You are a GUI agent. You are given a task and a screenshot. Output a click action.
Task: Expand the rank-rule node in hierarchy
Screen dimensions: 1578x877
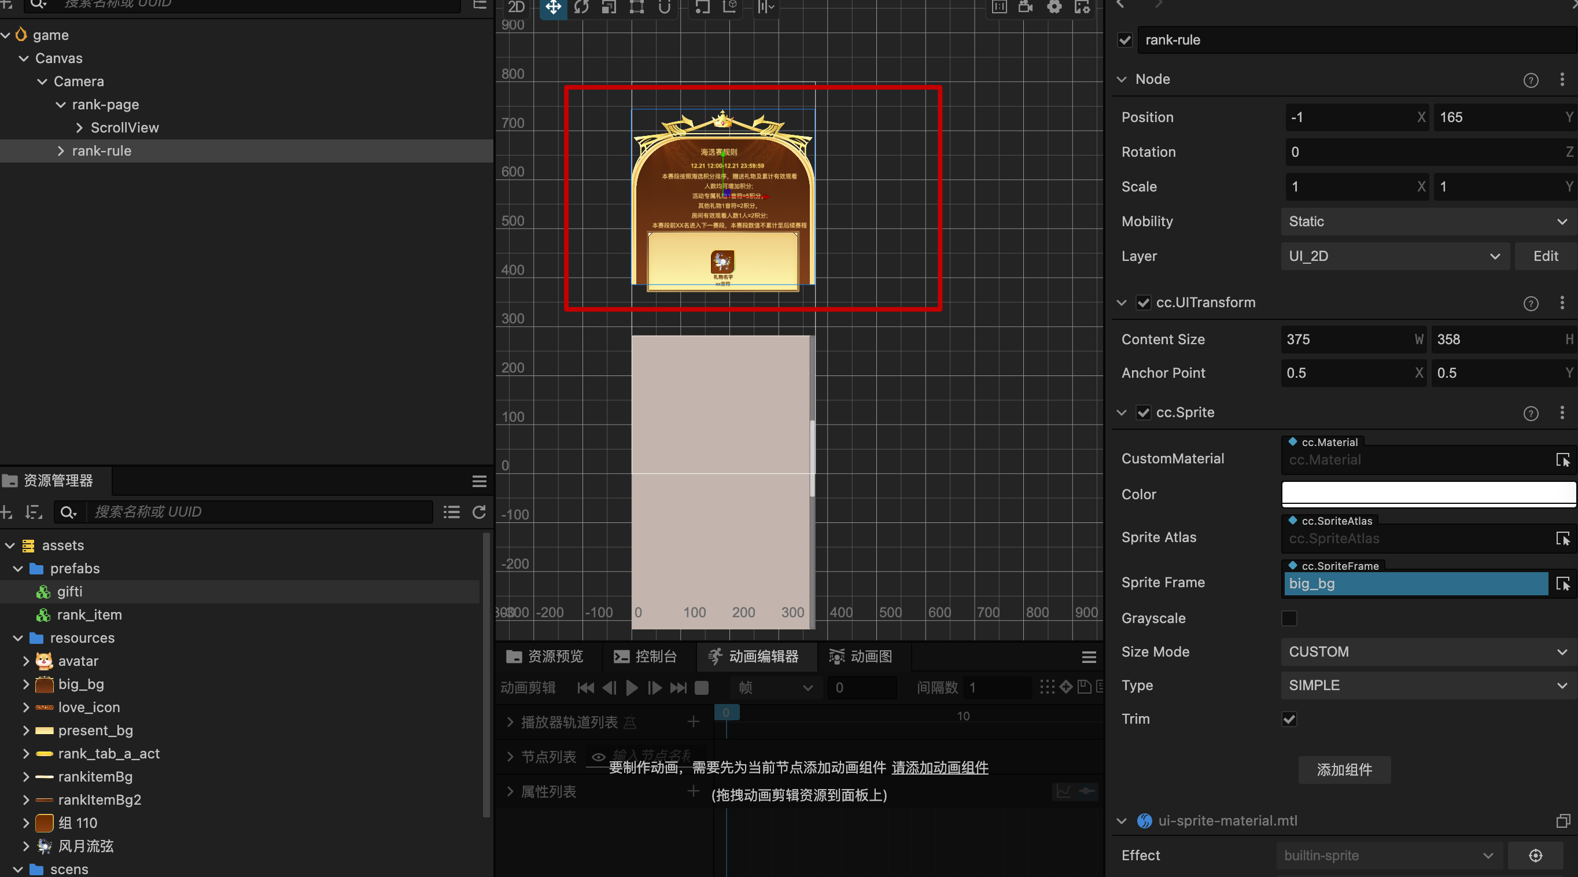[61, 151]
